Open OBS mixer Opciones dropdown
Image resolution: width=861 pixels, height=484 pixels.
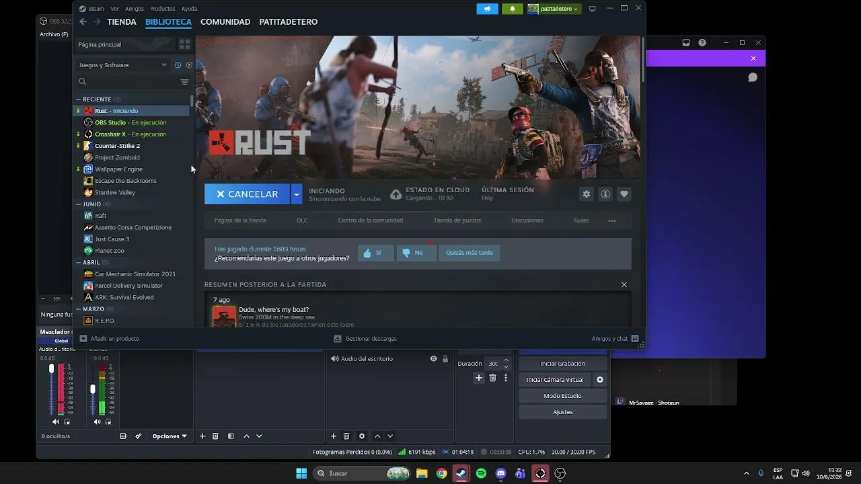pos(170,436)
